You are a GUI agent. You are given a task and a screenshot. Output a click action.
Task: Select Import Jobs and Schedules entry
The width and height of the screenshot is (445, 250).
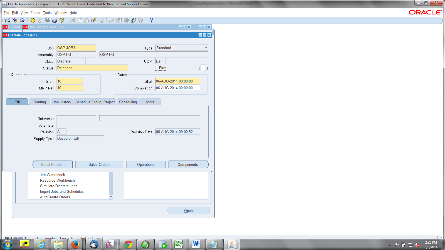[62, 191]
